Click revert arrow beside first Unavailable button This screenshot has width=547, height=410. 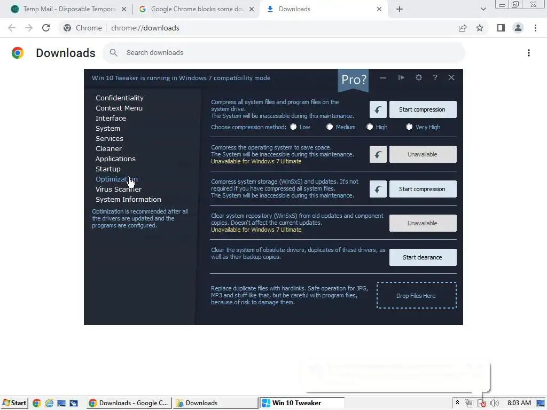378,154
